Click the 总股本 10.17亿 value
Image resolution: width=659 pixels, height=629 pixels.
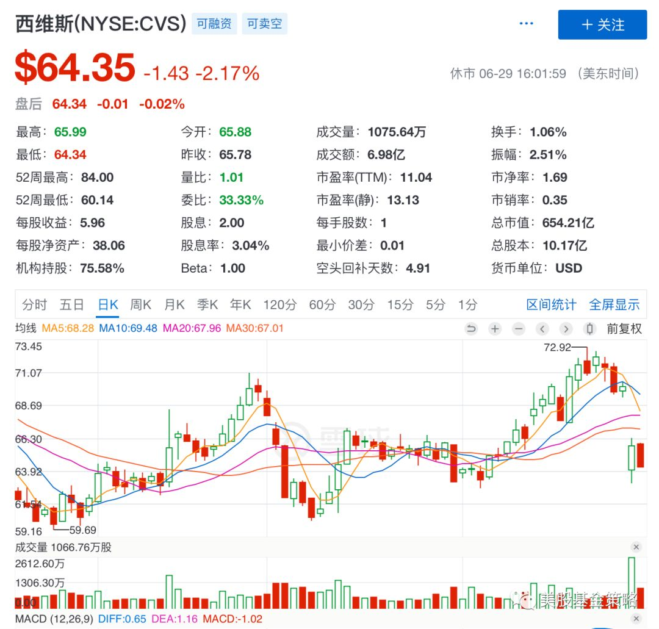564,245
